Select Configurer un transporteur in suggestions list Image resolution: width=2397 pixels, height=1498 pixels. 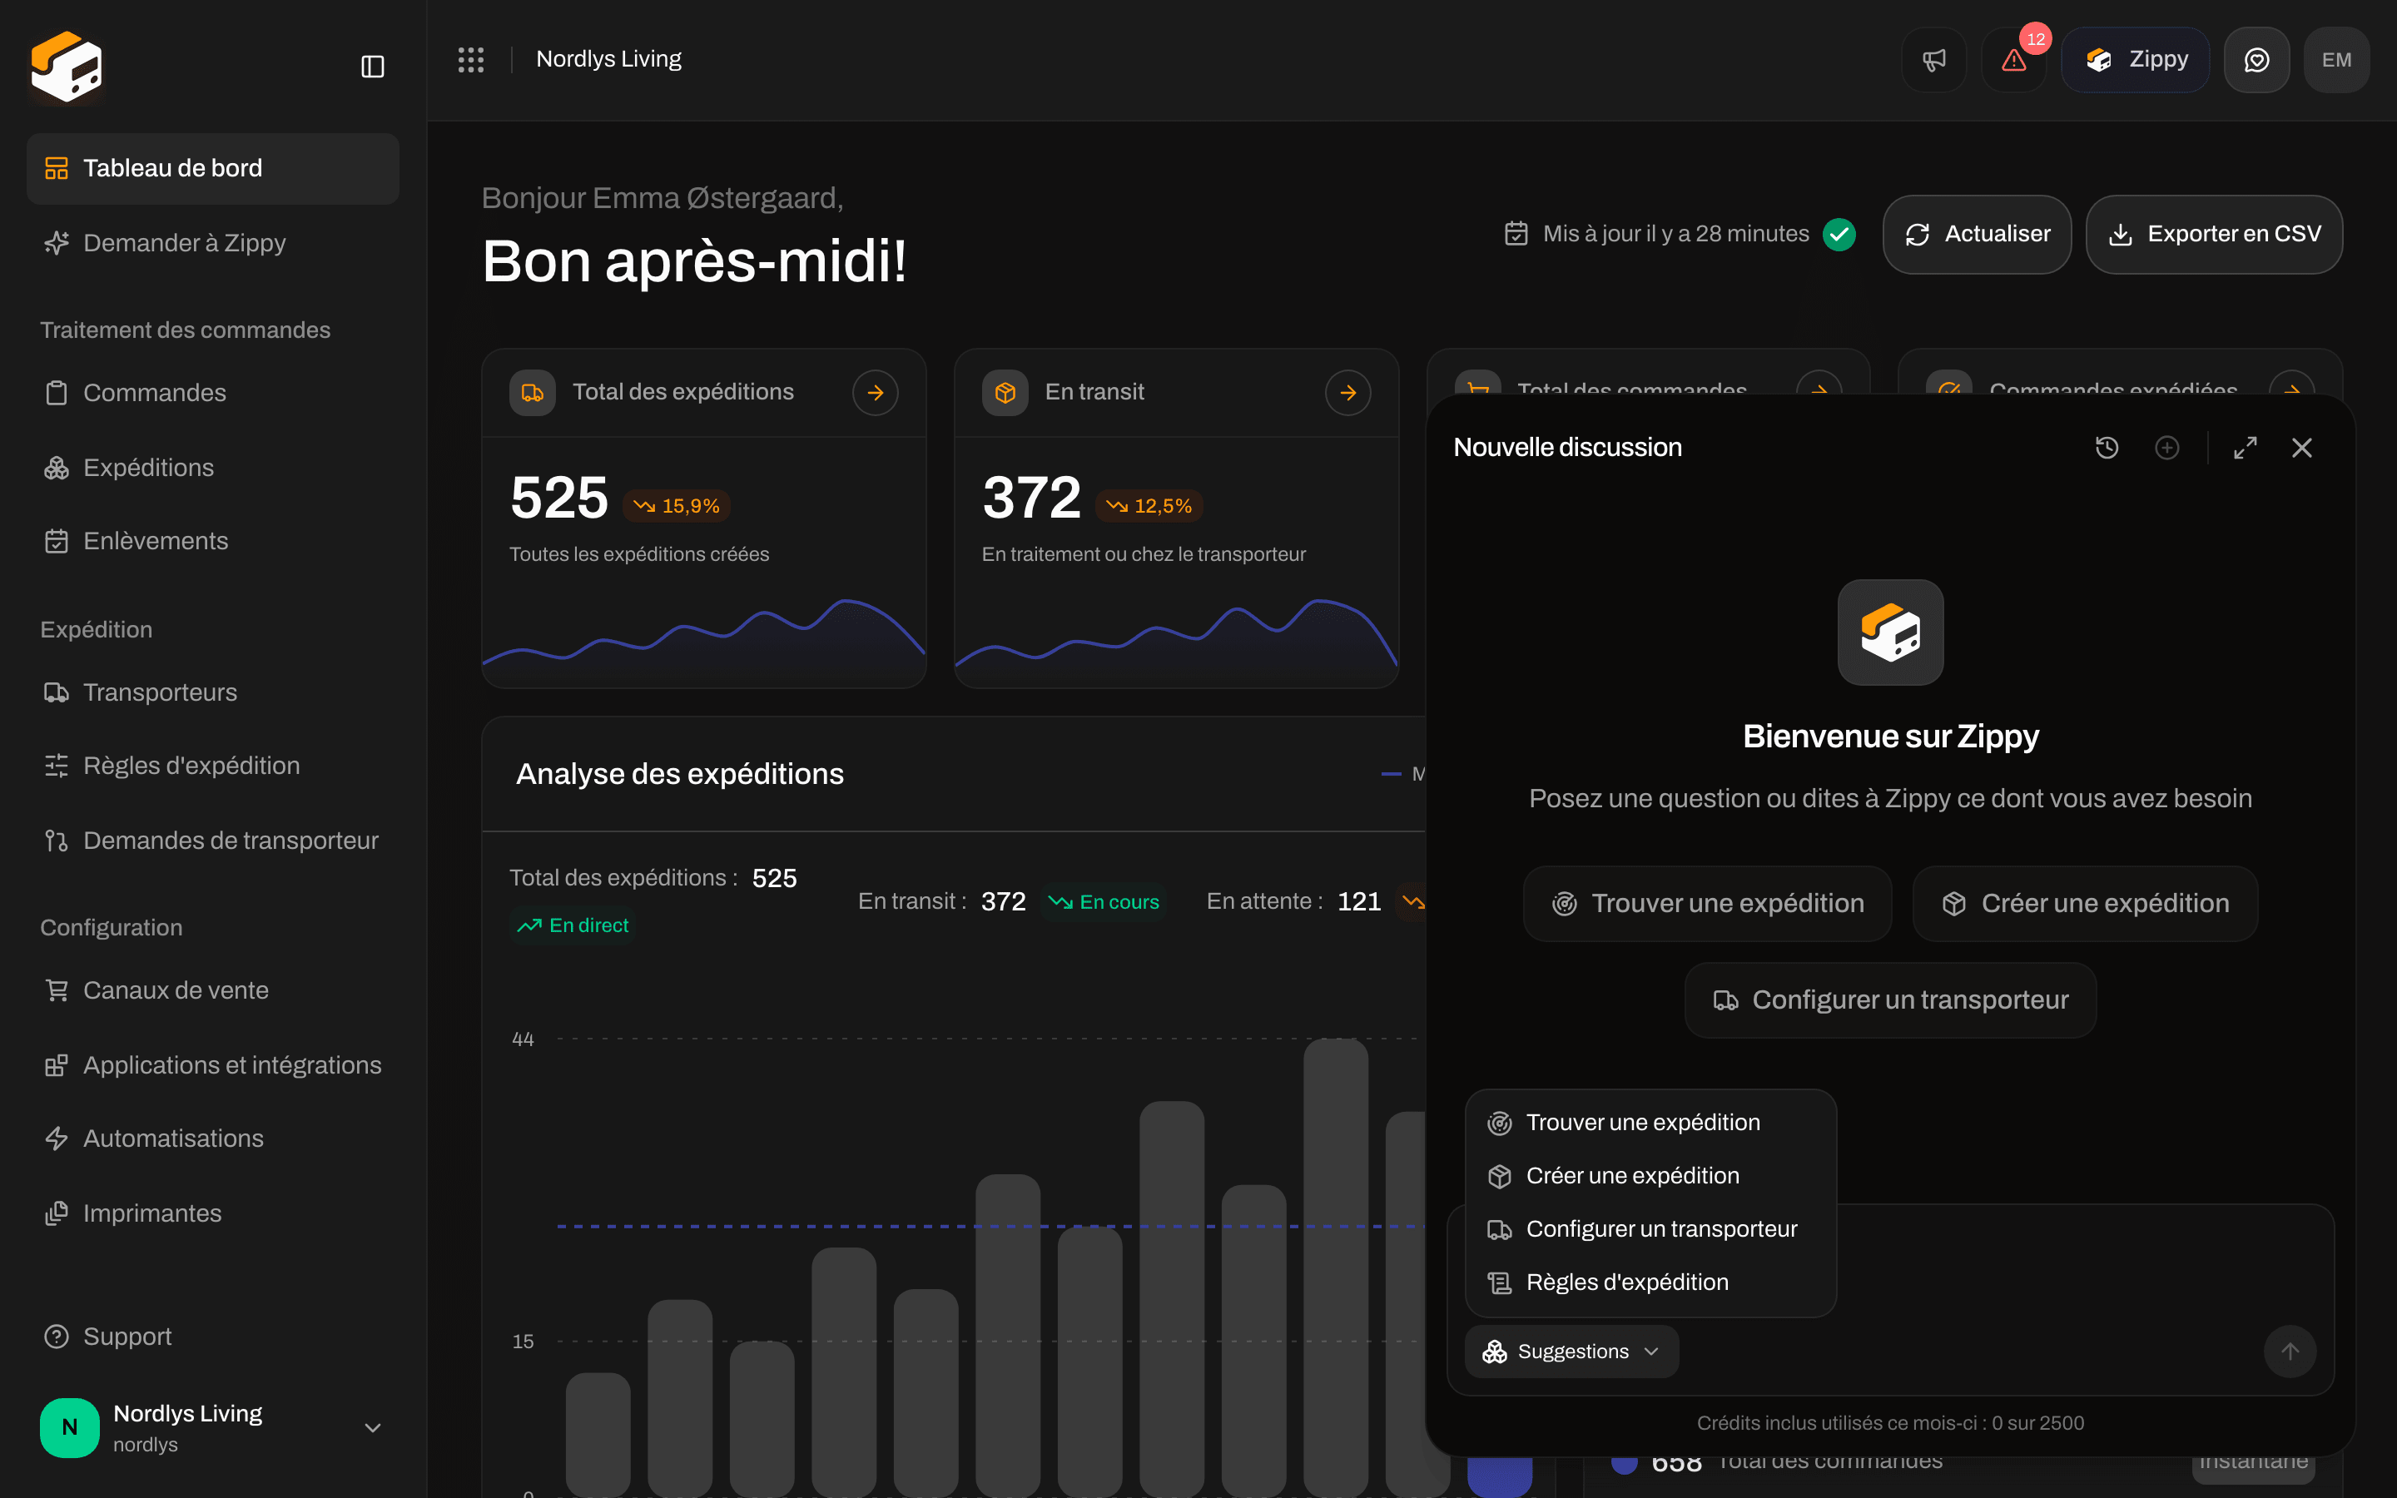1650,1229
